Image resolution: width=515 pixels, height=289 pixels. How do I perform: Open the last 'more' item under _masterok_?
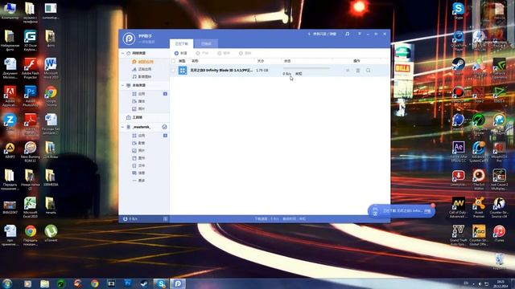click(138, 181)
